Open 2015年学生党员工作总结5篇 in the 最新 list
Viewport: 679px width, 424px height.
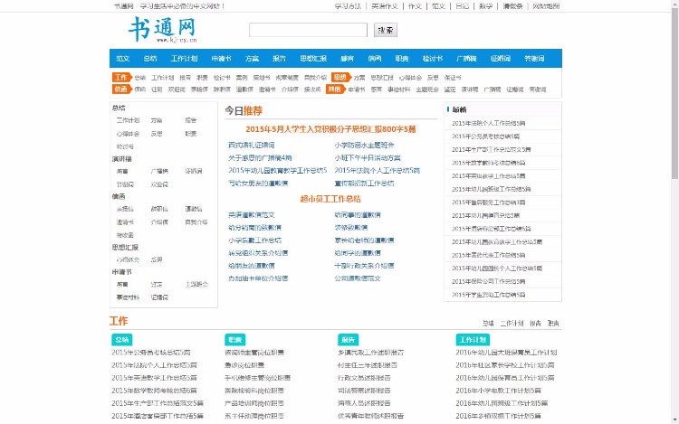coord(489,295)
